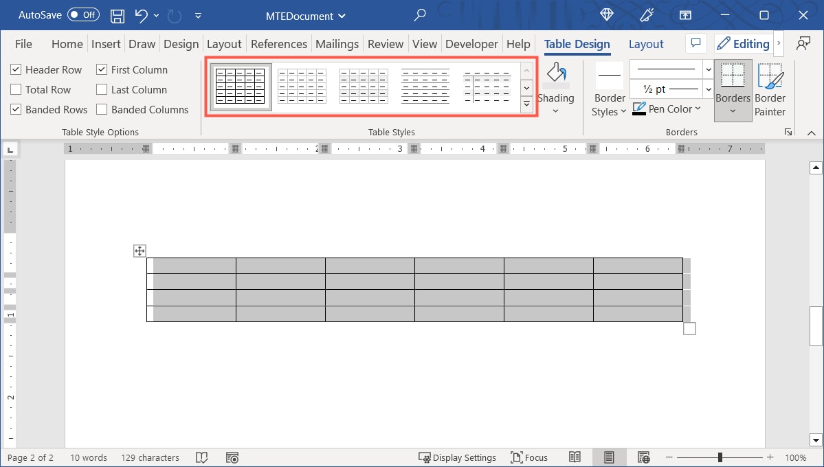The image size is (824, 467).
Task: Switch to the Mailings tab
Action: pos(337,43)
